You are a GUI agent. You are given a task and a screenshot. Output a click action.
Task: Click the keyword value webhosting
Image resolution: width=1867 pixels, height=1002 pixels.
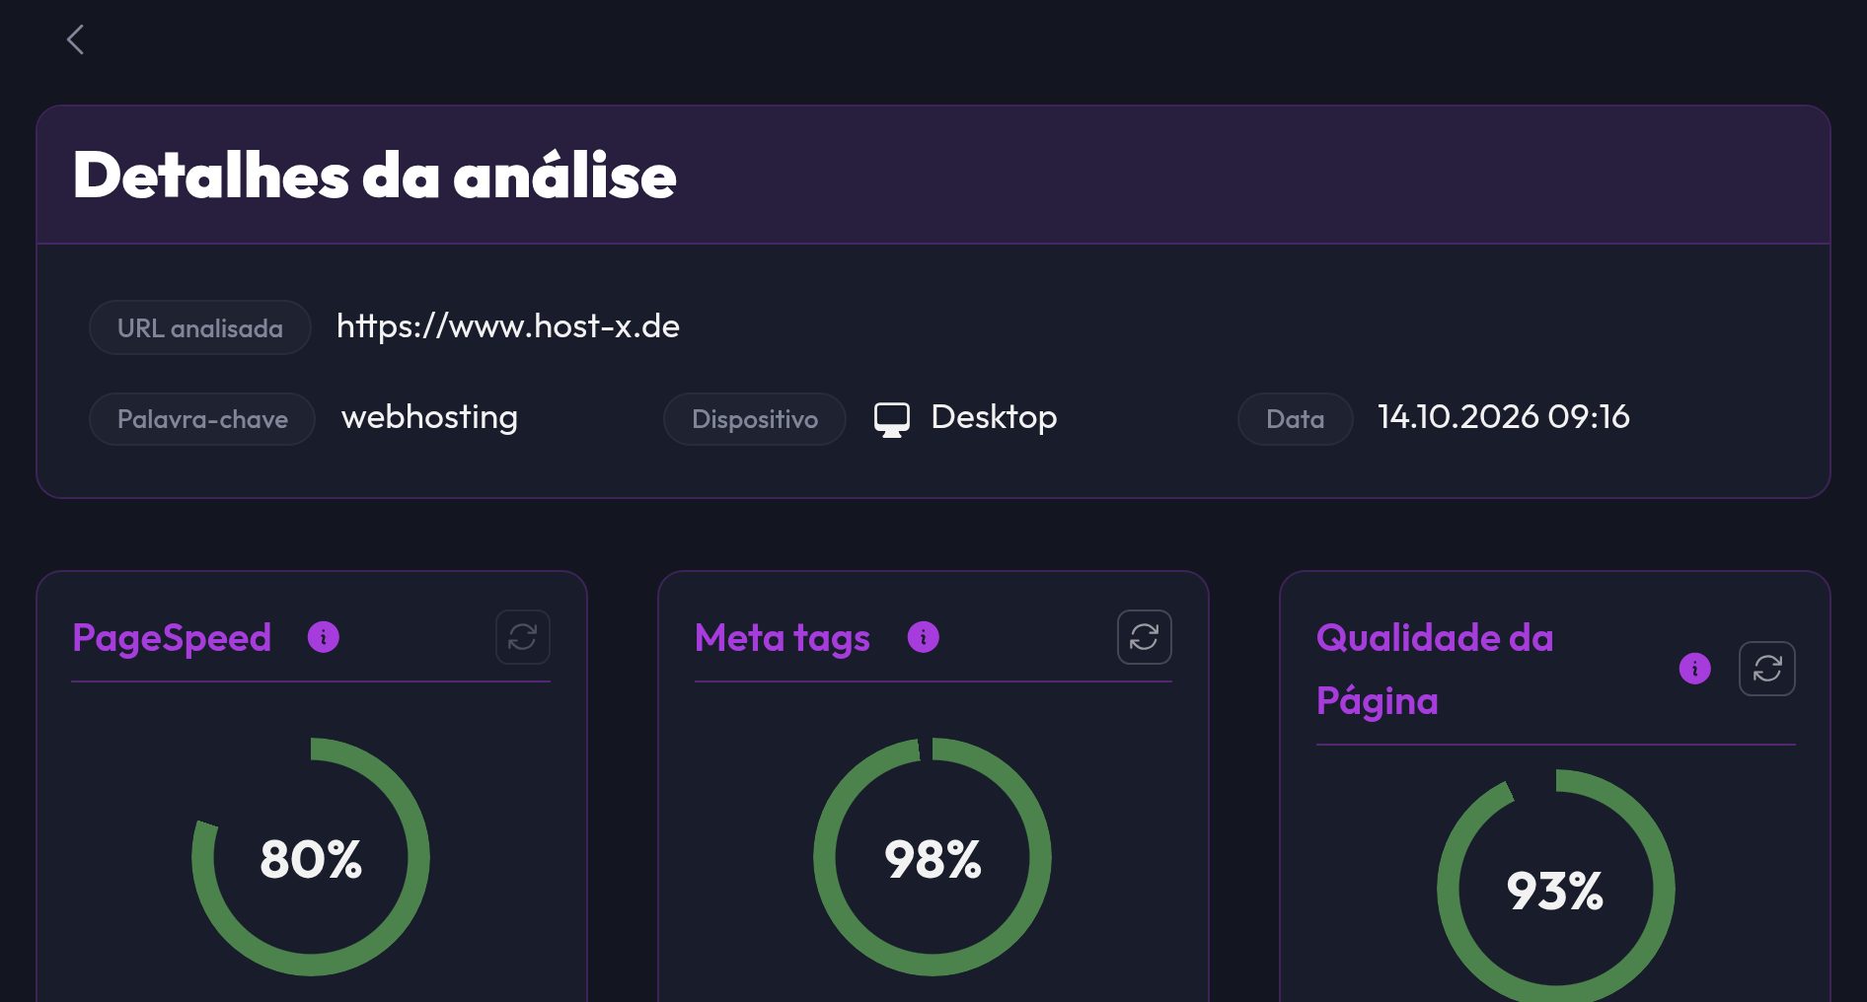pyautogui.click(x=429, y=417)
